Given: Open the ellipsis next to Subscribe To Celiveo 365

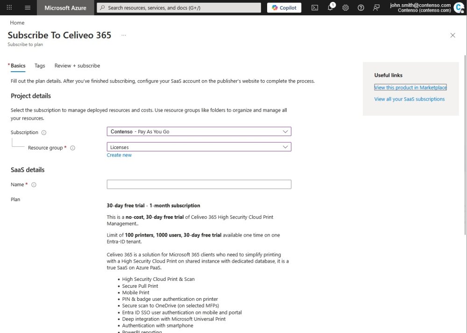Looking at the screenshot, I should (x=124, y=35).
